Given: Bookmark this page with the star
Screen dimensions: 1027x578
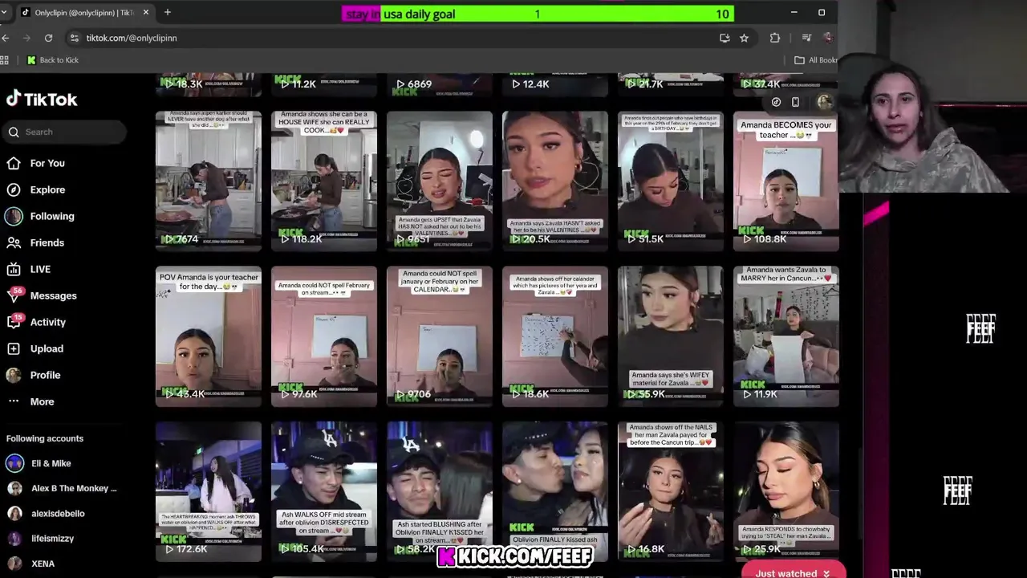Looking at the screenshot, I should [744, 38].
